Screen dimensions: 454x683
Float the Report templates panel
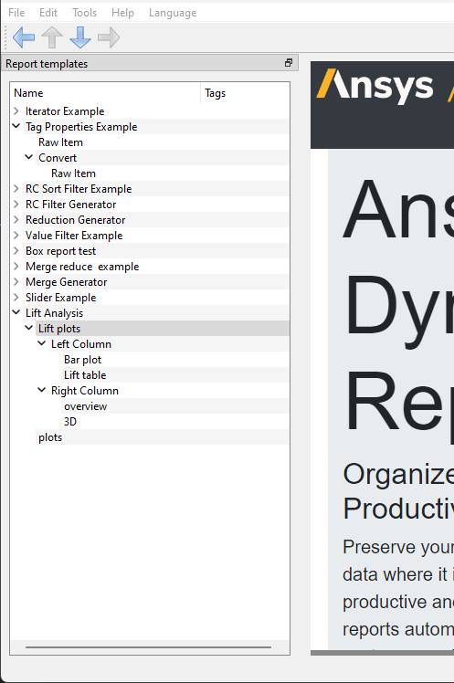pyautogui.click(x=289, y=63)
